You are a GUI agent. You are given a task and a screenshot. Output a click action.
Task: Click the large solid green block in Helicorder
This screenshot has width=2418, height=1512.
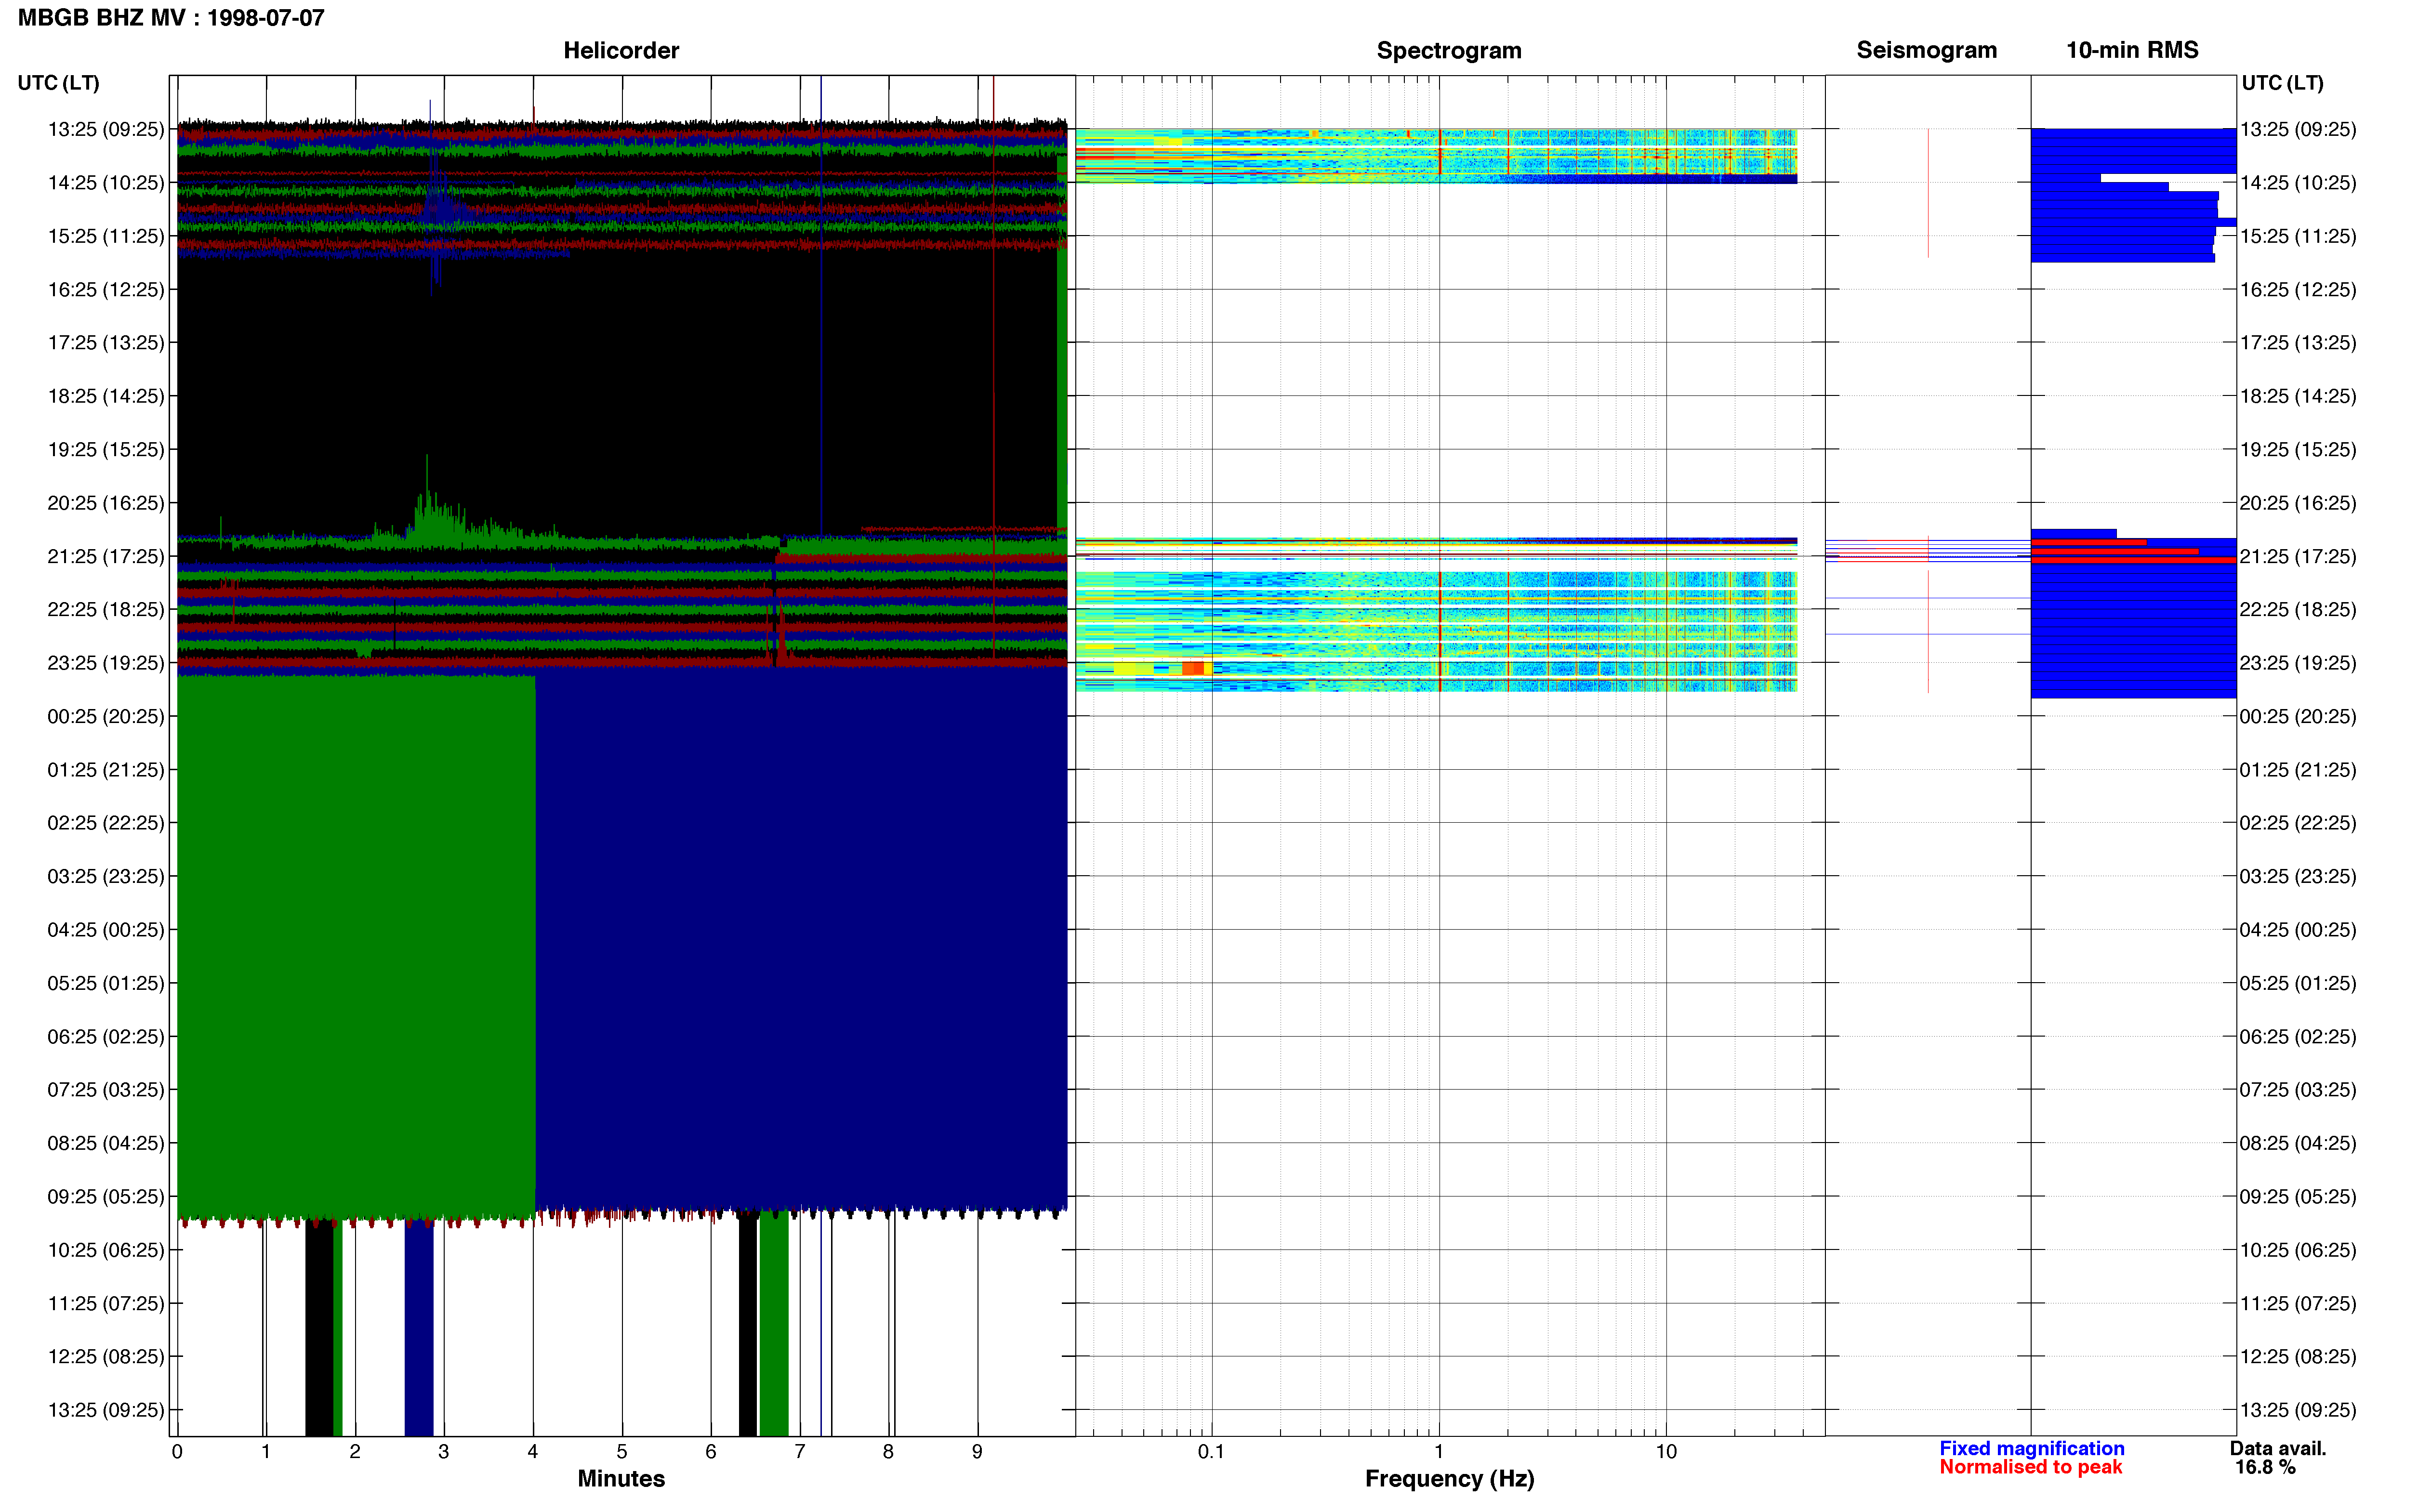click(356, 947)
